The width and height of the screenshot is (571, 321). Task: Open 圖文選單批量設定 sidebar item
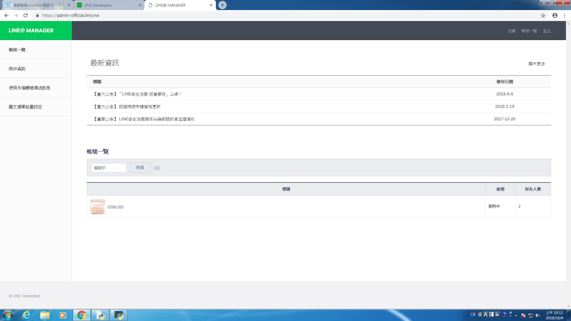point(36,107)
